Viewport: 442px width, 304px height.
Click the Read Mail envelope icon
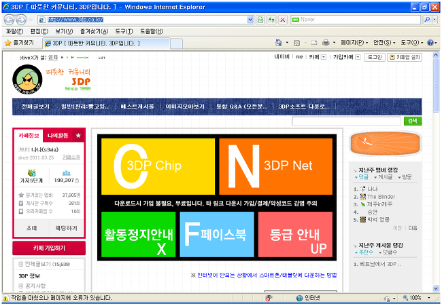[x=313, y=43]
